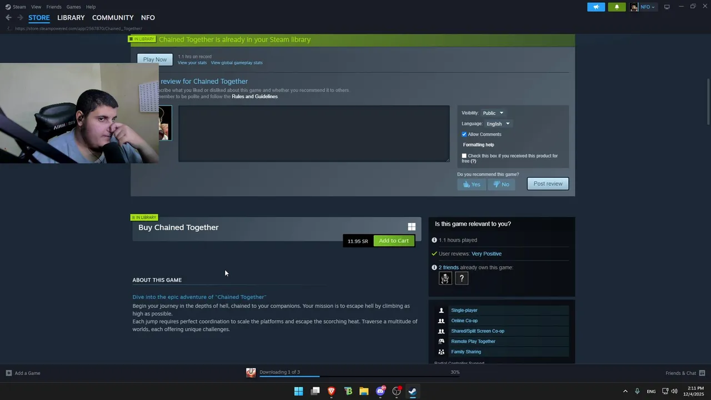This screenshot has height=400, width=711.
Task: Switch to the COMMUNITY tab
Action: click(x=113, y=18)
